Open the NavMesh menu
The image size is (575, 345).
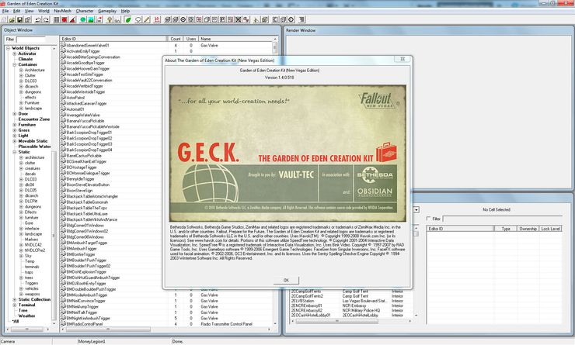[x=61, y=12]
